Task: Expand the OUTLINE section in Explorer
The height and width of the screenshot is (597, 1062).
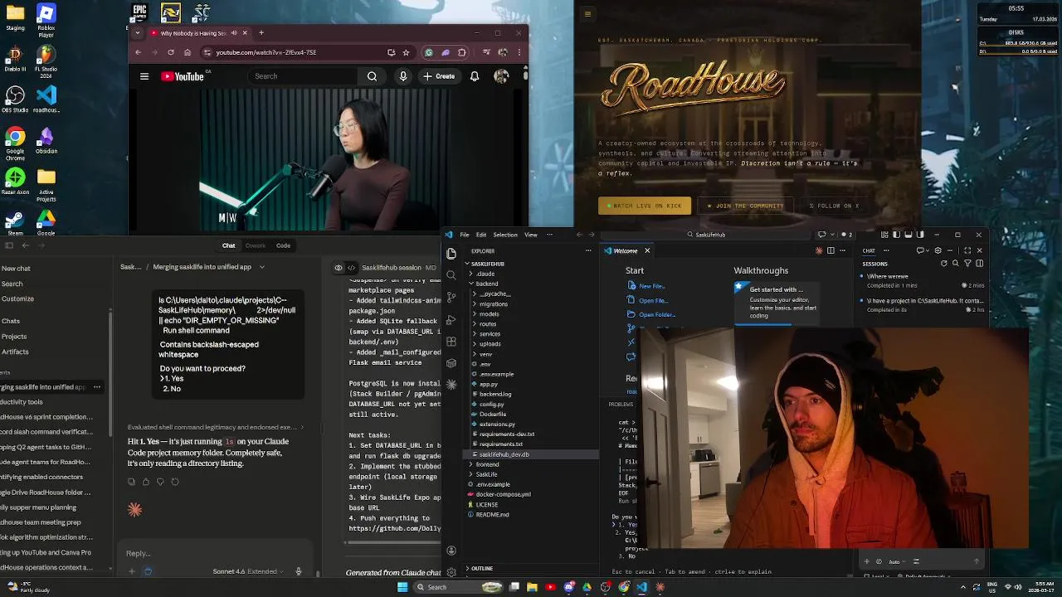Action: (x=482, y=569)
